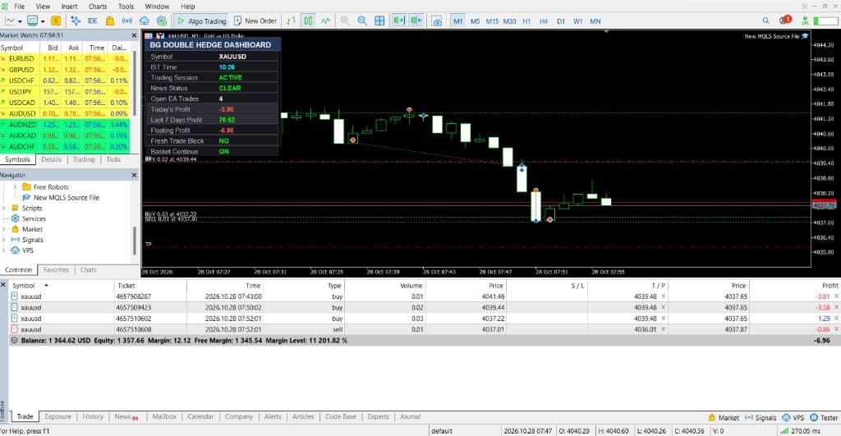Toggle chart shift icon
The height and width of the screenshot is (436, 841).
(416, 21)
